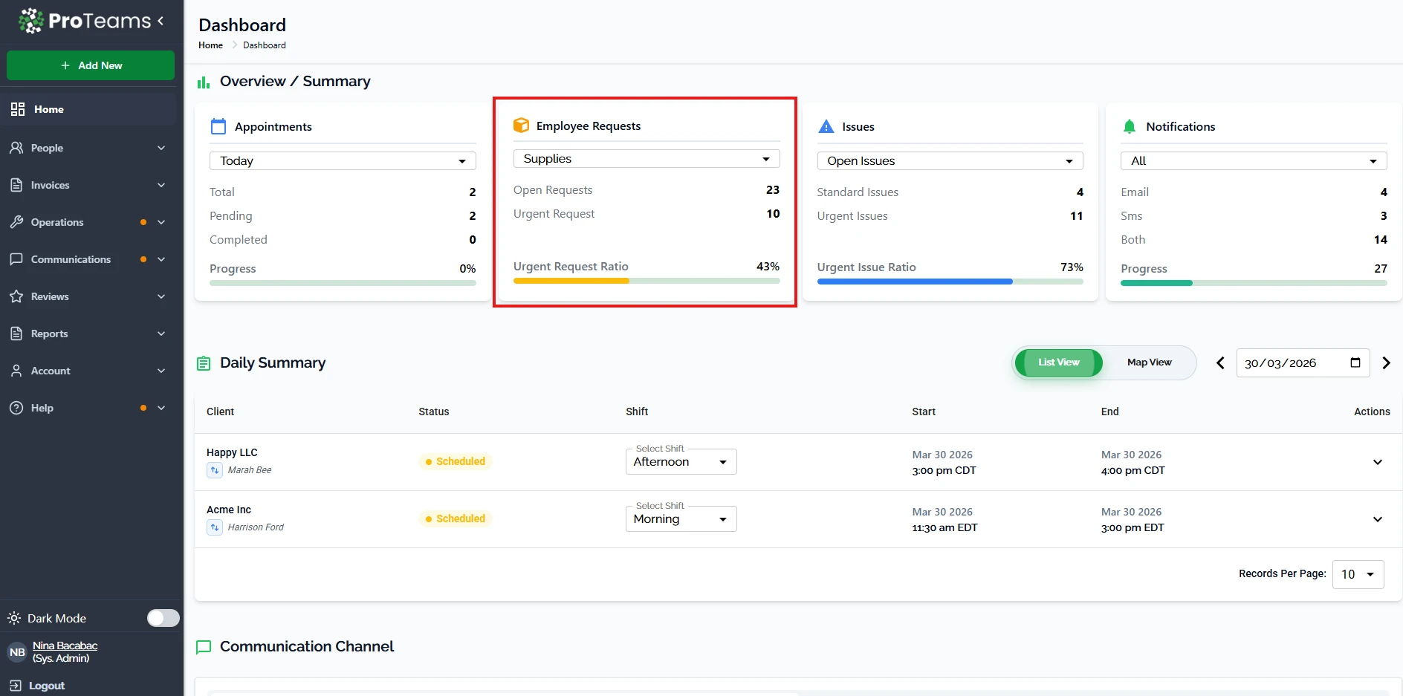Switch to Map View
Screen dimensions: 1403x696
[1149, 362]
